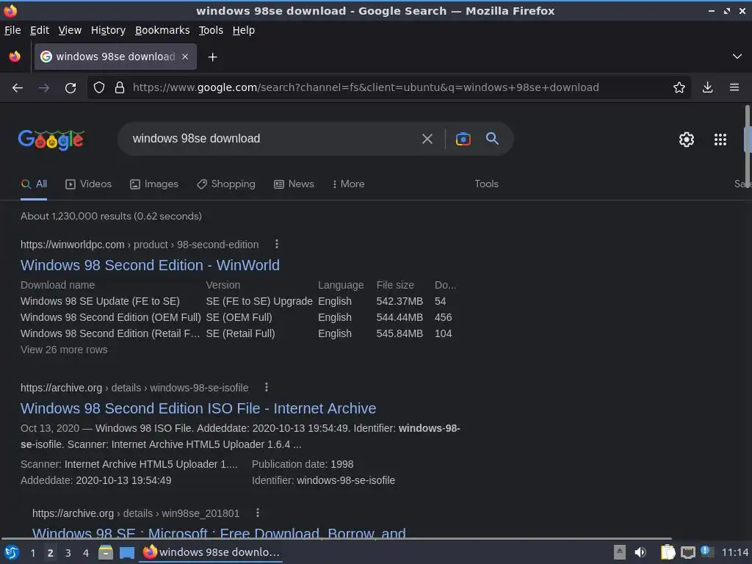This screenshot has height=564, width=752.
Task: Click the taskbar show desktop icon
Action: 126,553
